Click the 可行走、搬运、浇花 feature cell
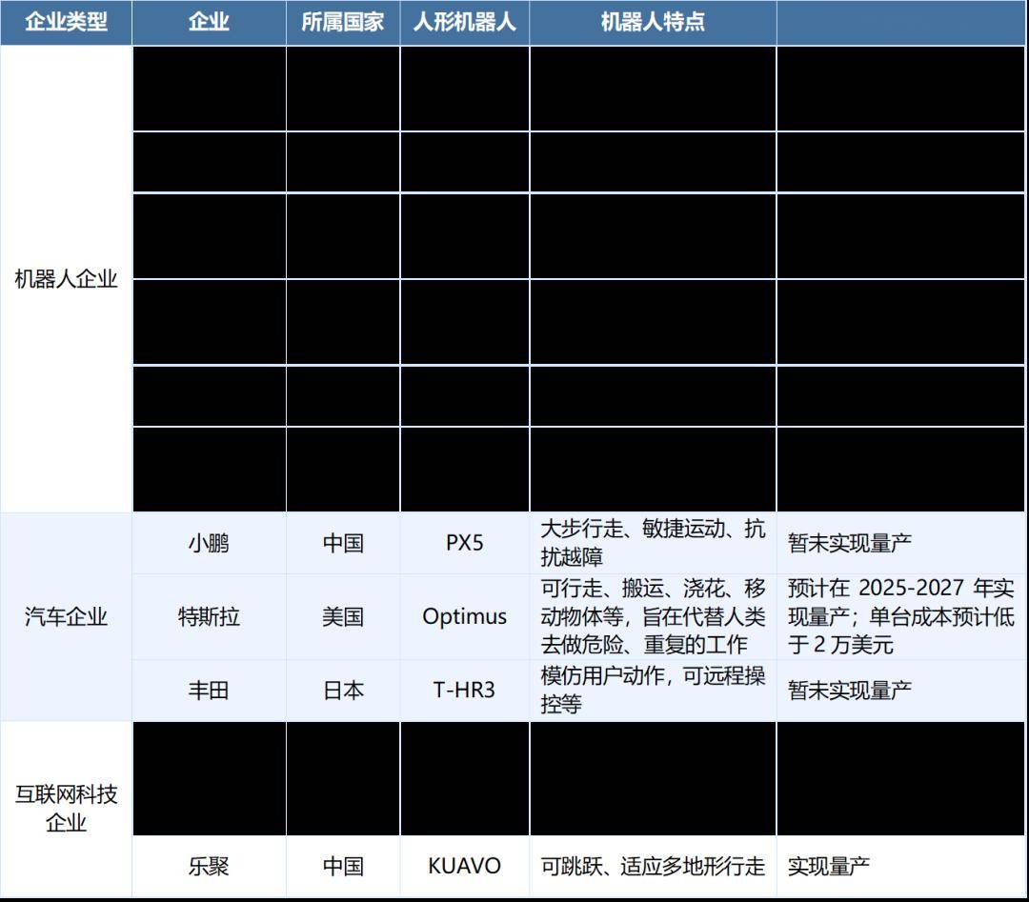The height and width of the screenshot is (902, 1029). [x=653, y=616]
